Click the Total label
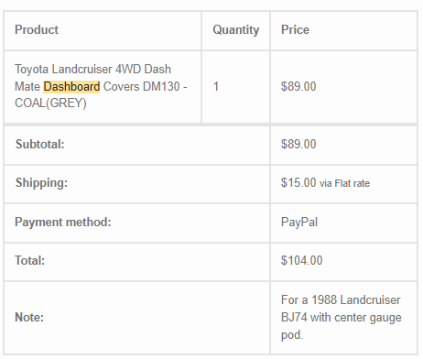423x359 pixels. (x=30, y=261)
